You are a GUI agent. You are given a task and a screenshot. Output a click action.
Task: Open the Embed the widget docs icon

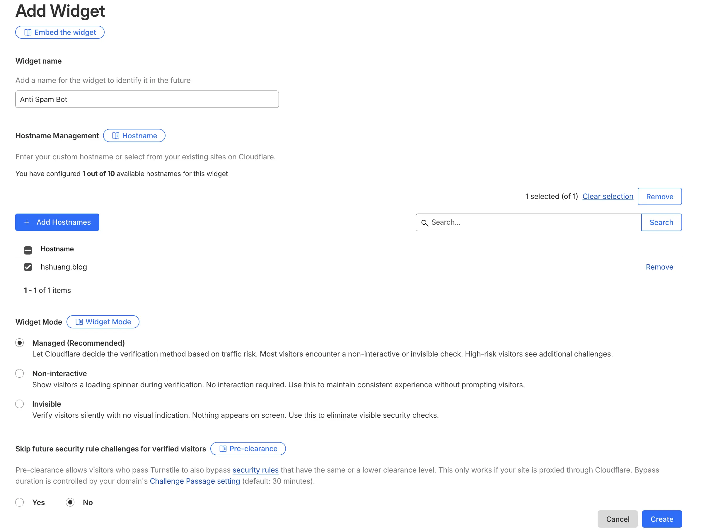point(28,33)
